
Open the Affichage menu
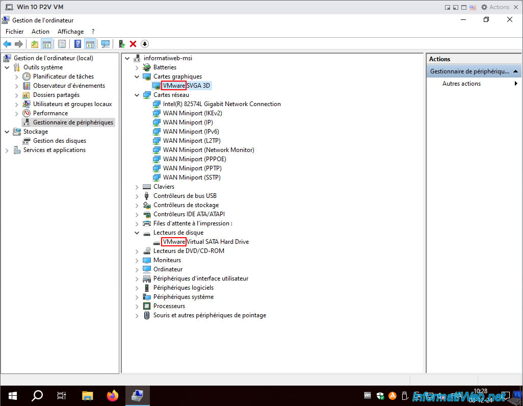(71, 32)
